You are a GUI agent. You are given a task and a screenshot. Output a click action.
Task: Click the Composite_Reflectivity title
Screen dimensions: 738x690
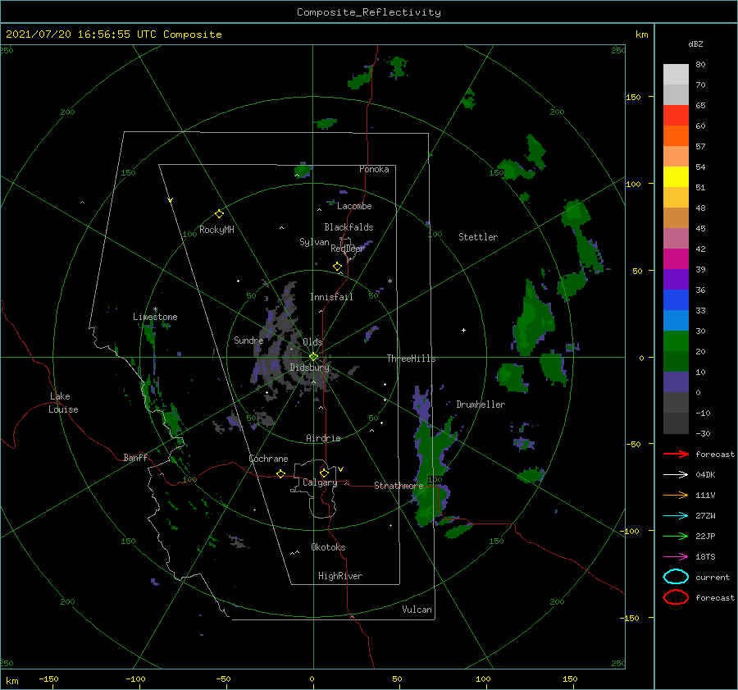[369, 12]
